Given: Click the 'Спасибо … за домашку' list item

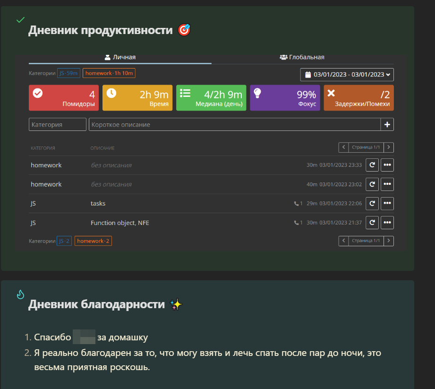Looking at the screenshot, I should [x=91, y=337].
